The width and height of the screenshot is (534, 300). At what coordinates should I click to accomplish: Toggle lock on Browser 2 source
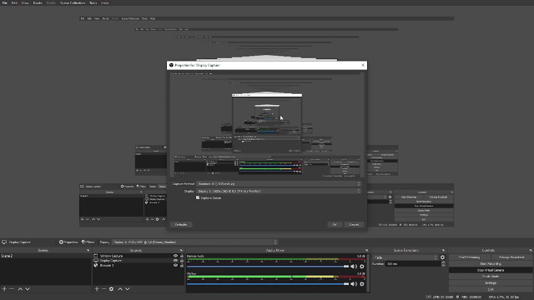181,265
